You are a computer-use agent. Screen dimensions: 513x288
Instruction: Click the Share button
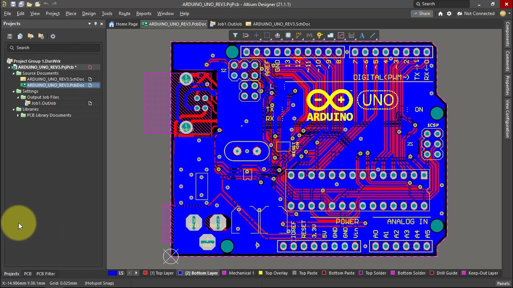tap(422, 14)
